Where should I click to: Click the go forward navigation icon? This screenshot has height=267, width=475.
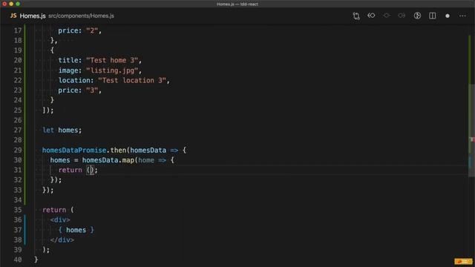pyautogui.click(x=402, y=16)
